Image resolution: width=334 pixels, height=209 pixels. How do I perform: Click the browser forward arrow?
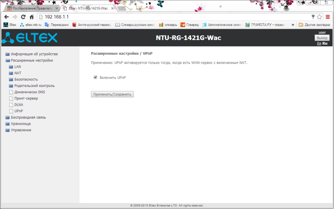tap(15, 17)
